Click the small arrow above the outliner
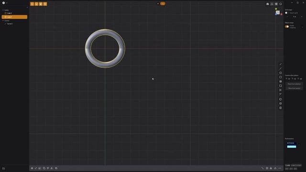 pos(27,8)
